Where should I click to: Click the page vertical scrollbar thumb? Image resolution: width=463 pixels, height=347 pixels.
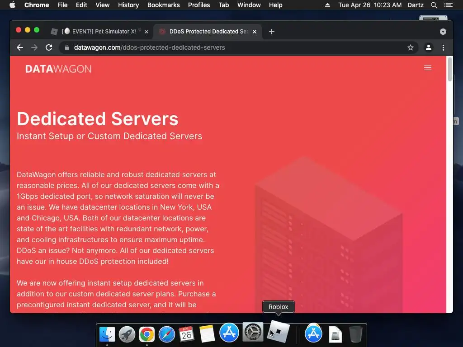tap(450, 69)
